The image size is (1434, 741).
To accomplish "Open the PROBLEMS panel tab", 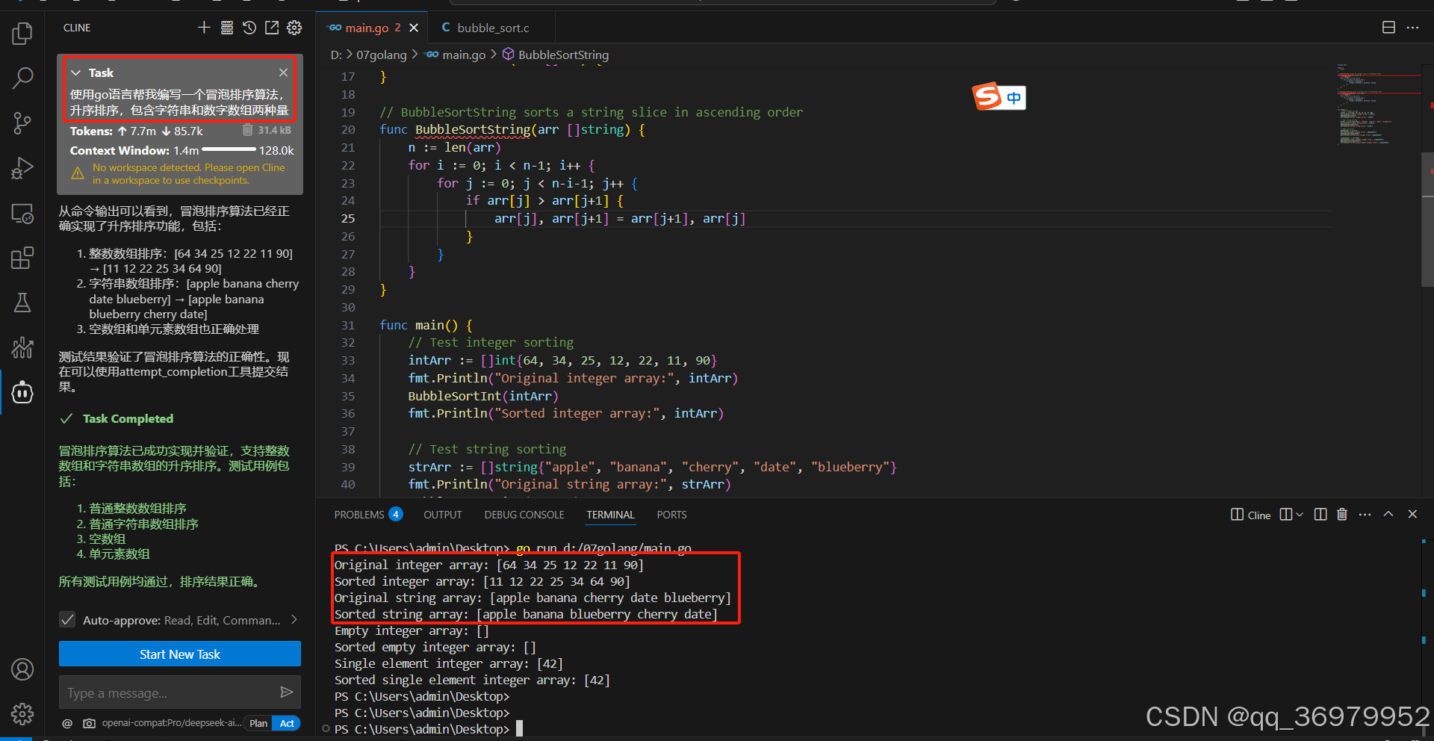I will [x=368, y=515].
